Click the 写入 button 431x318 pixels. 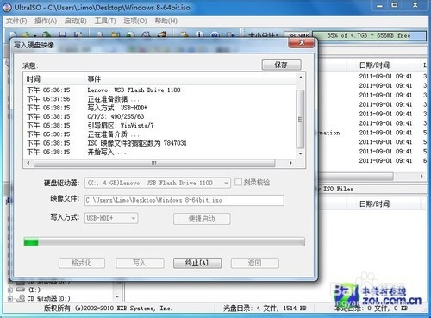(140, 263)
